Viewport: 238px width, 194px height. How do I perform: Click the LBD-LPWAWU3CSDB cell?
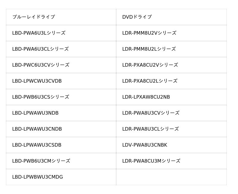pos(61,145)
